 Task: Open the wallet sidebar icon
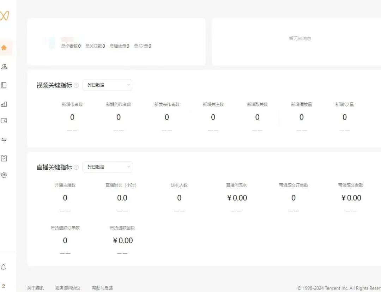pyautogui.click(x=4, y=121)
